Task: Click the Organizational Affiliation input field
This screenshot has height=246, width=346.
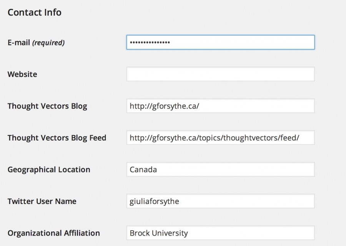Action: (x=220, y=233)
